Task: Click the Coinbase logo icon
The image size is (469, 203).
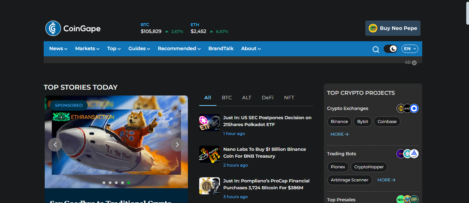Action: (414, 109)
